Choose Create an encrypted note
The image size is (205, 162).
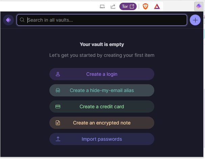pos(102,123)
